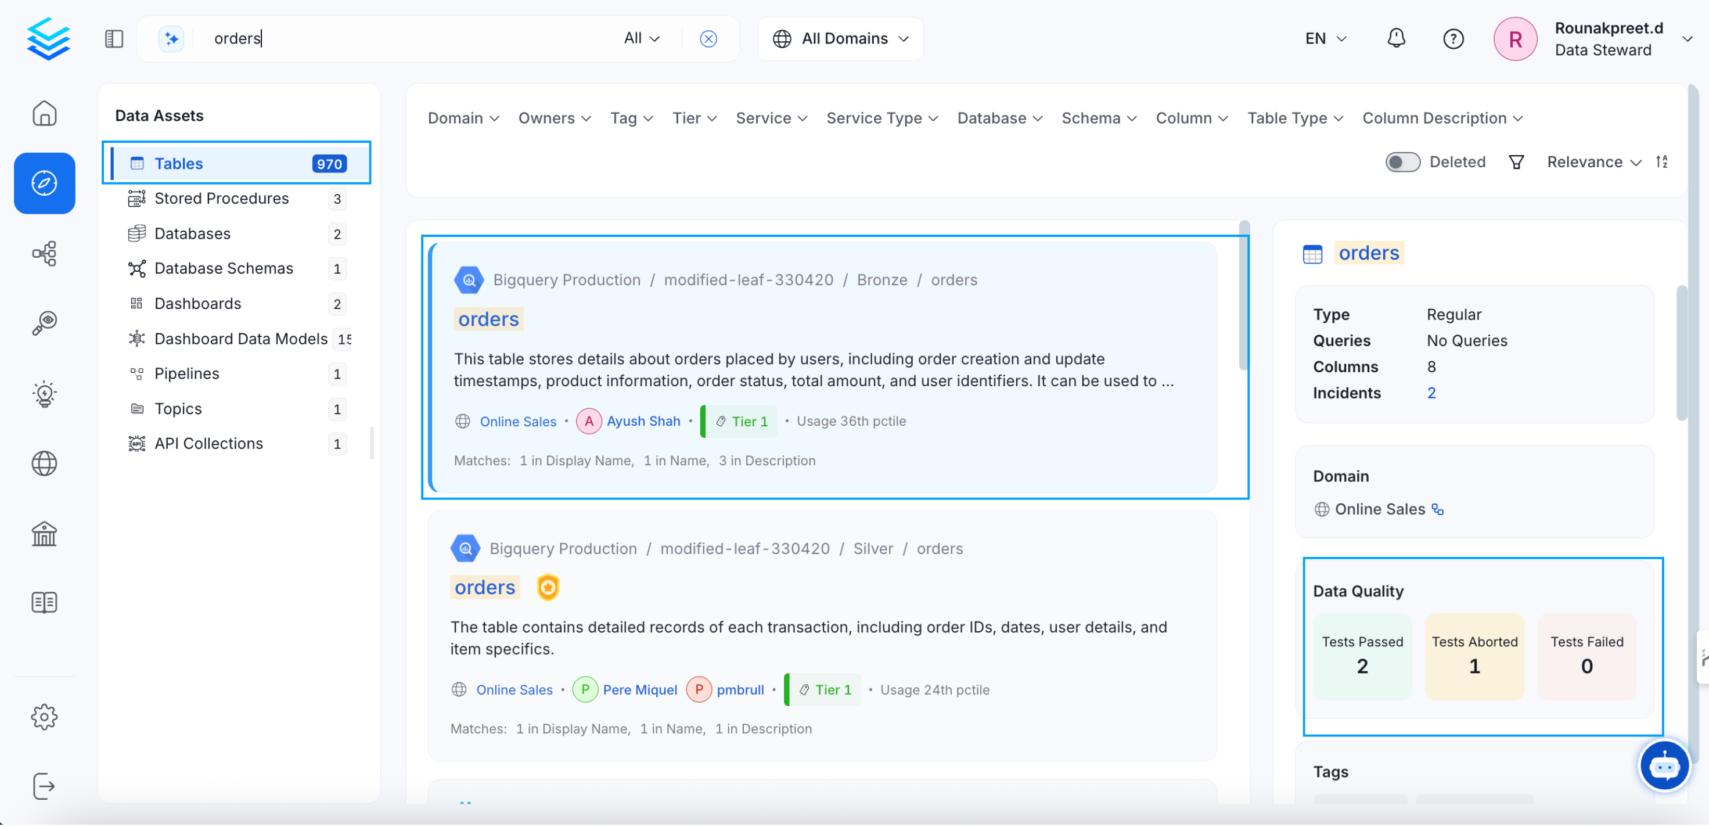Open the Insights lightbulb icon
Viewport: 1709px width, 827px height.
click(x=45, y=393)
